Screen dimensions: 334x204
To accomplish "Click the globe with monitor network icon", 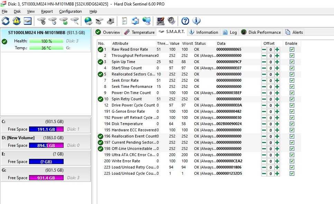I will (x=147, y=21).
